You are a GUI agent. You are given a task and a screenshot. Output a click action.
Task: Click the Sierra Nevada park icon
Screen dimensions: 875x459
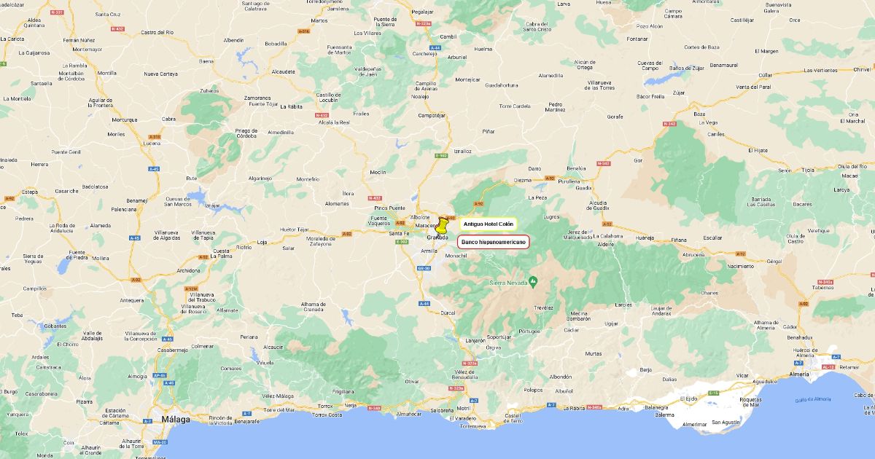(x=533, y=280)
